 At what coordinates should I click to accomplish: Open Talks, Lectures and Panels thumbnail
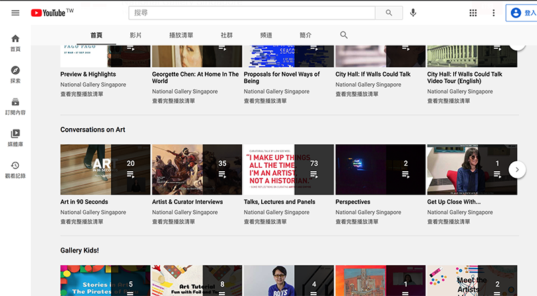tap(288, 169)
